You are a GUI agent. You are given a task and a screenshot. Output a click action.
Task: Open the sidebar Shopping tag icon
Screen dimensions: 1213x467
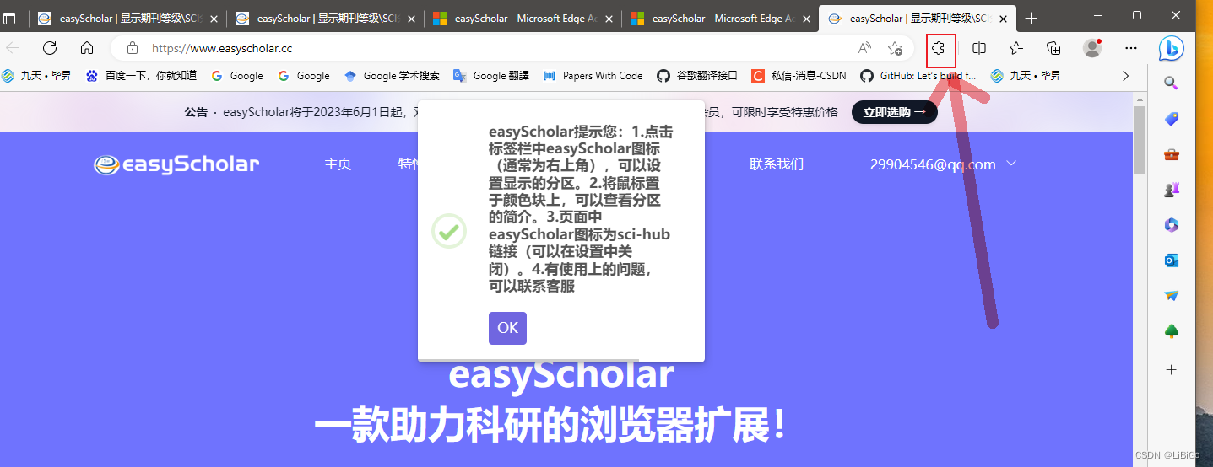tap(1171, 119)
